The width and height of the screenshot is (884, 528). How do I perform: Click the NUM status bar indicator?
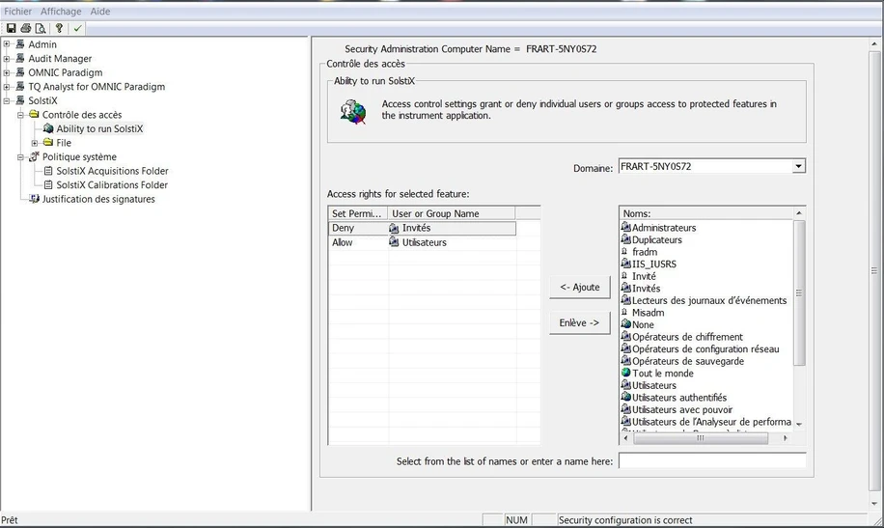(516, 520)
